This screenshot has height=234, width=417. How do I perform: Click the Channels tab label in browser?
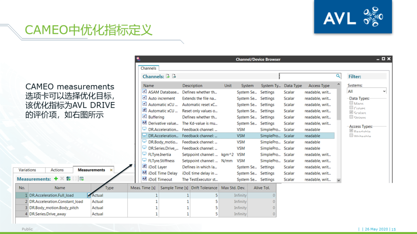[x=149, y=68]
